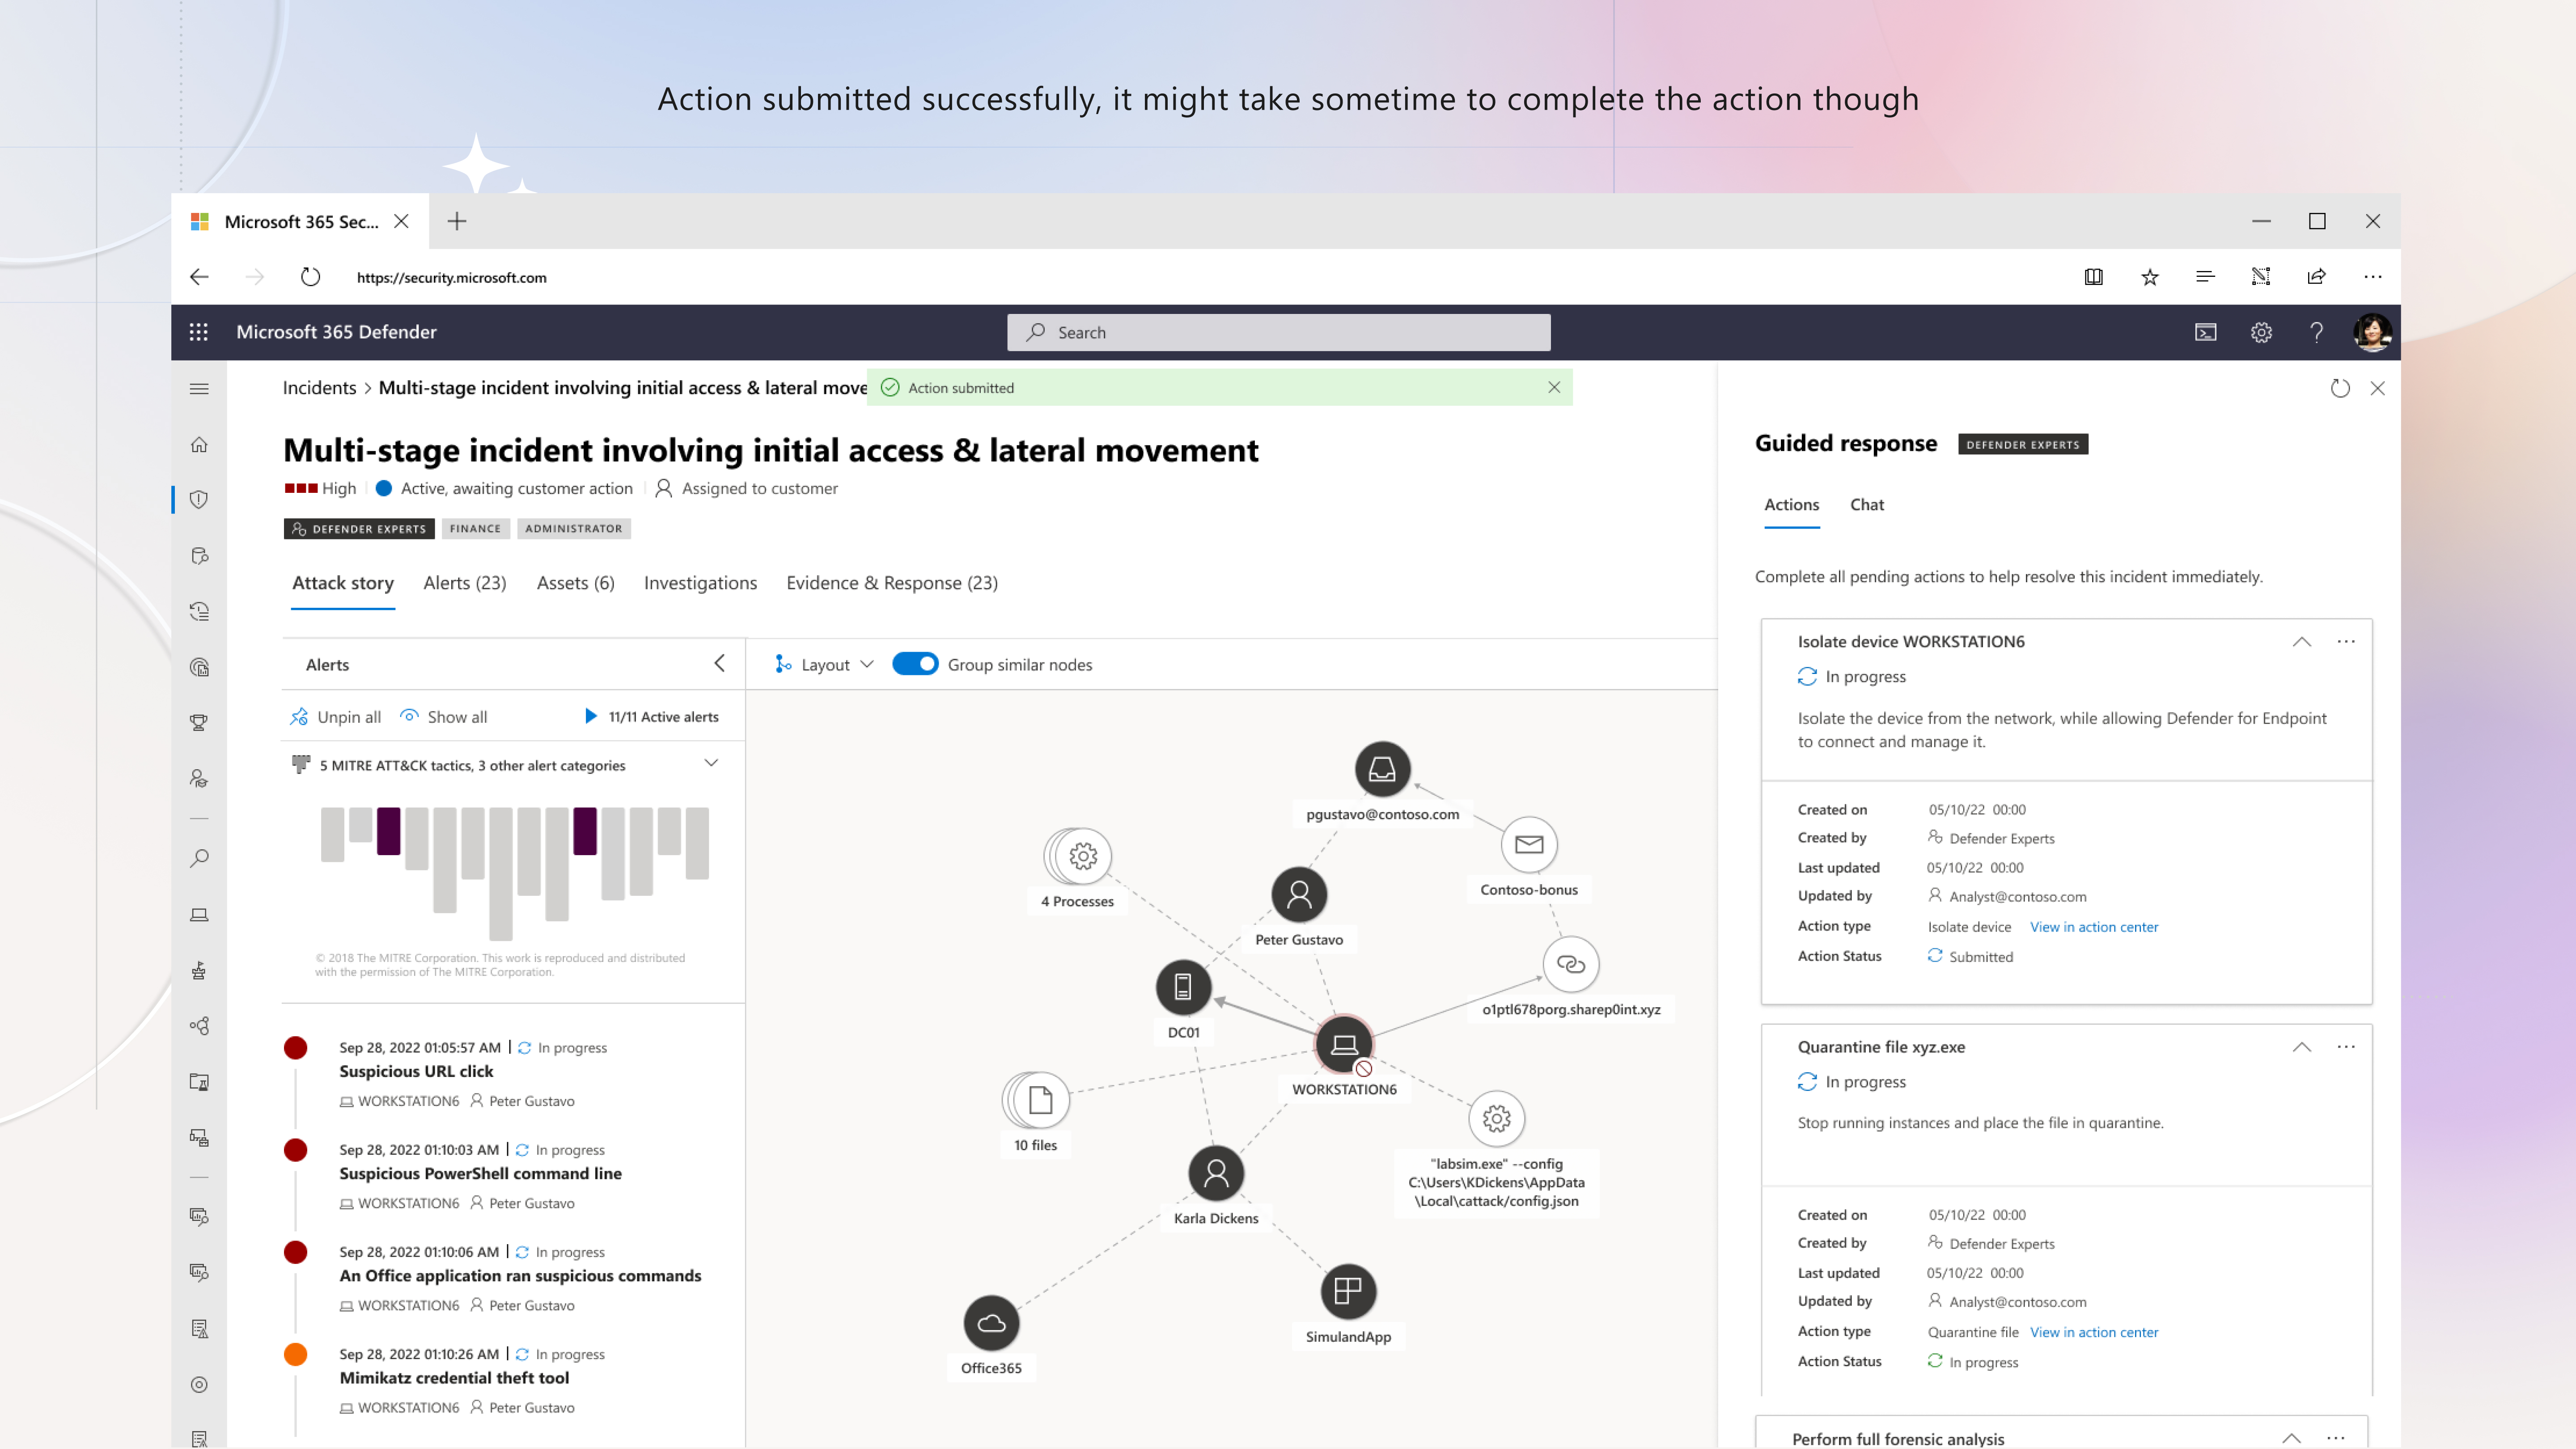The image size is (2576, 1449).
Task: Open Evidence & Response (23) tab
Action: coord(892,583)
